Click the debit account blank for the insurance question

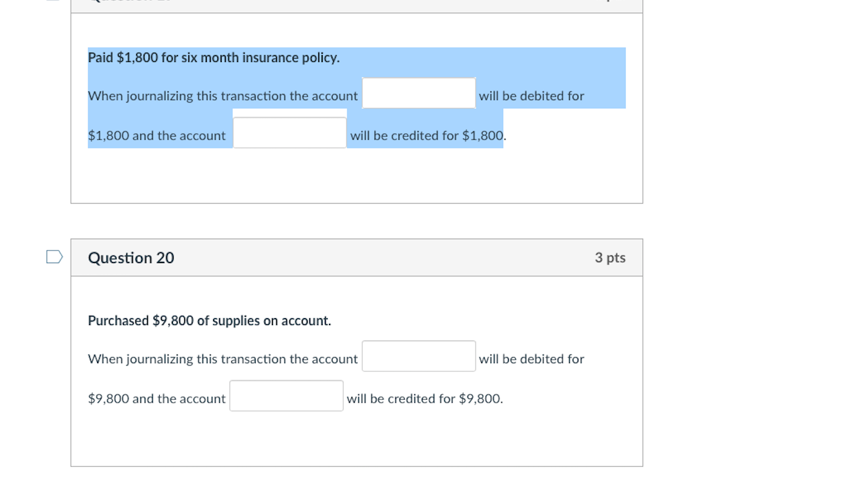pos(418,93)
